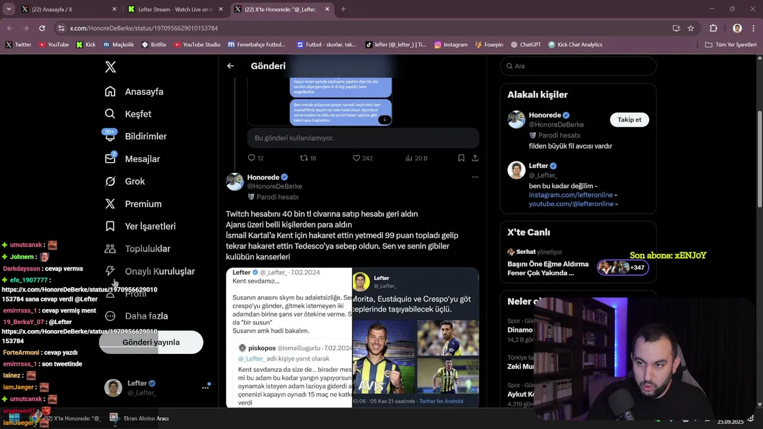This screenshot has width=763, height=429.
Task: View post analytics 20 B
Action: (416, 158)
